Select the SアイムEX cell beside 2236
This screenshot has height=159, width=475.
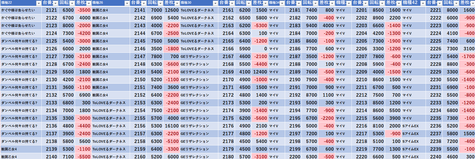413,126
